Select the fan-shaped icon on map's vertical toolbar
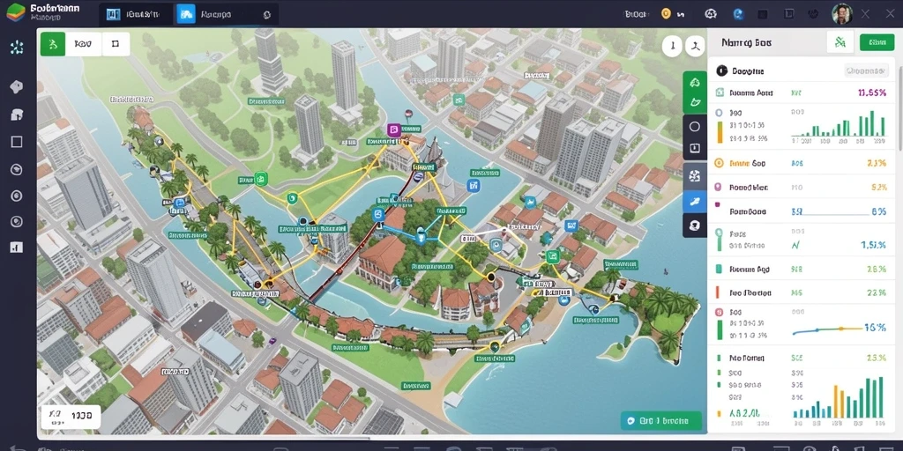The width and height of the screenshot is (903, 451). tap(695, 175)
